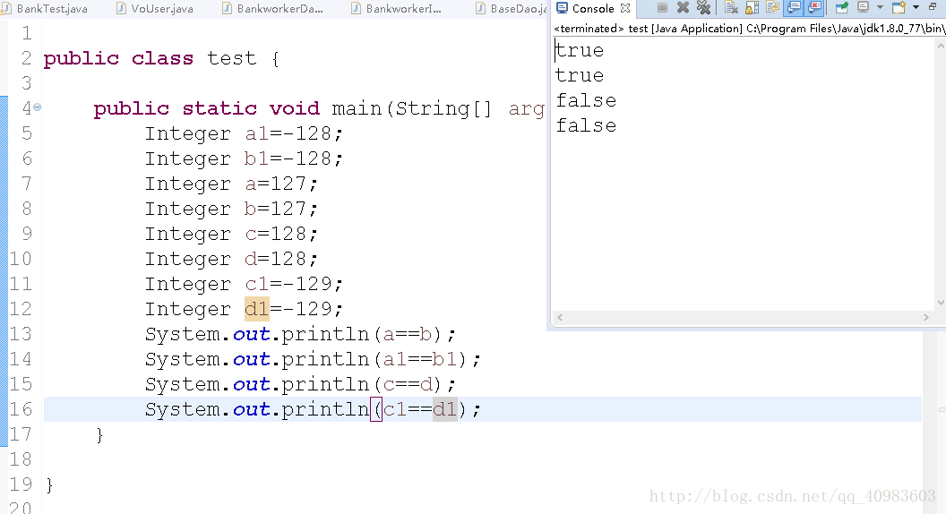
Task: Click 'Integer b=127;' on line 8
Action: [231, 209]
